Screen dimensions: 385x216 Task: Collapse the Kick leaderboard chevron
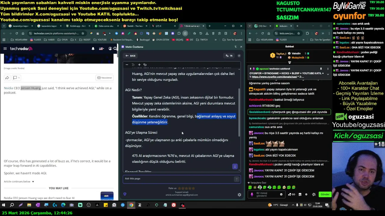tap(289, 63)
